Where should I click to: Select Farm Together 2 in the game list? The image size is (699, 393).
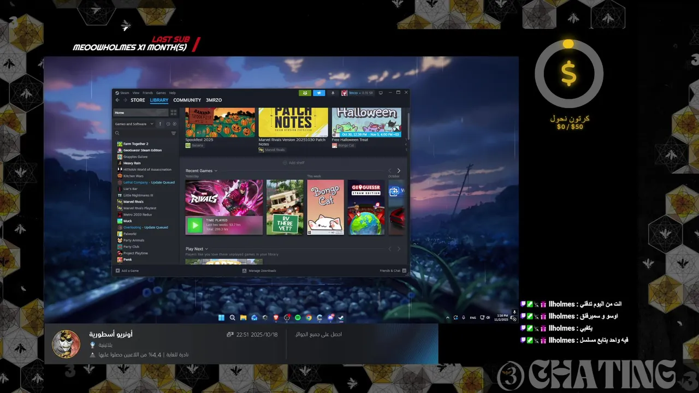click(x=135, y=144)
